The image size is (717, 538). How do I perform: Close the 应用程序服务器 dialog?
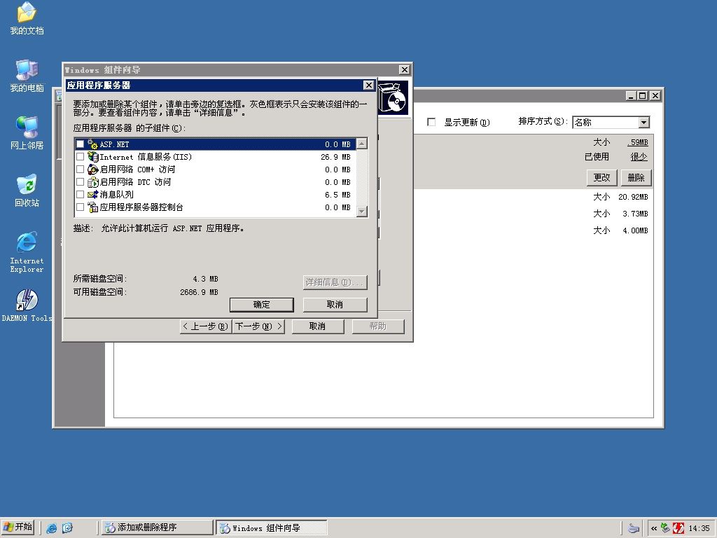(x=368, y=85)
